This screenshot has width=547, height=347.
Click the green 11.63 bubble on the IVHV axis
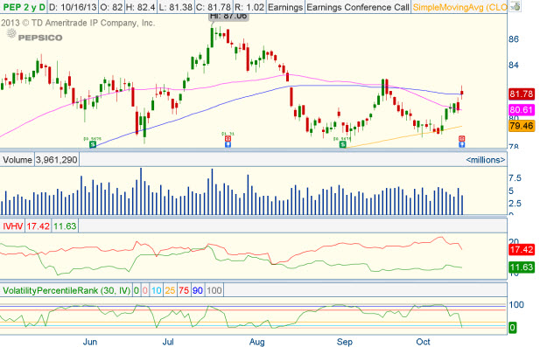click(522, 267)
